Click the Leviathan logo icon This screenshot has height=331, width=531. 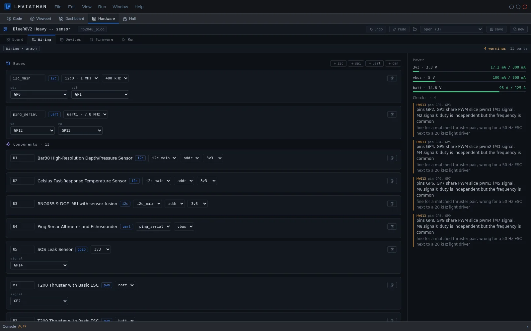tap(8, 7)
